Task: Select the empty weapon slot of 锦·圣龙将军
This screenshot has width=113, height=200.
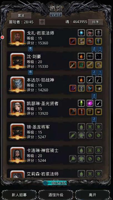Action: pyautogui.click(x=73, y=135)
